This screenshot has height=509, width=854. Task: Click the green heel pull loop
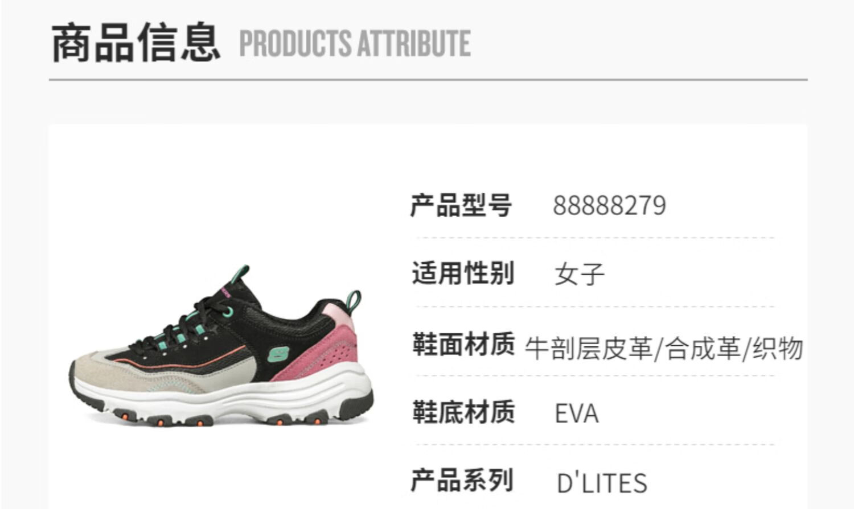(x=354, y=301)
